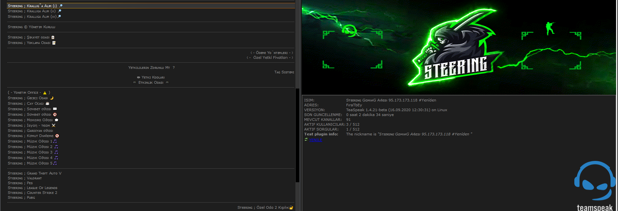Click the crossed swords icon on İsyan - team
The image size is (618, 211).
coord(54,125)
